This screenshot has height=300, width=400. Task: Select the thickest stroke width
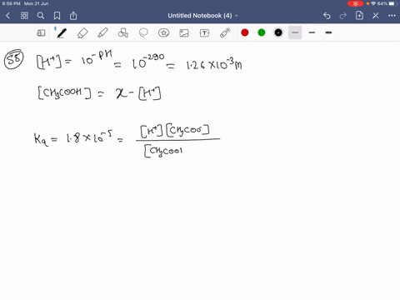point(328,32)
